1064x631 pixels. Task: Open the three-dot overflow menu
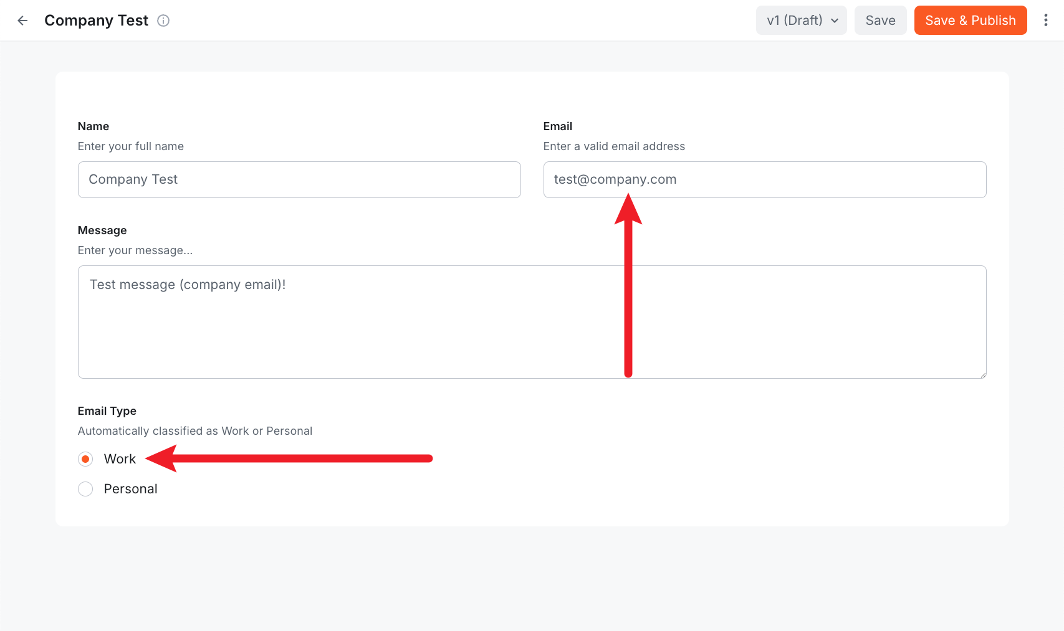tap(1045, 20)
